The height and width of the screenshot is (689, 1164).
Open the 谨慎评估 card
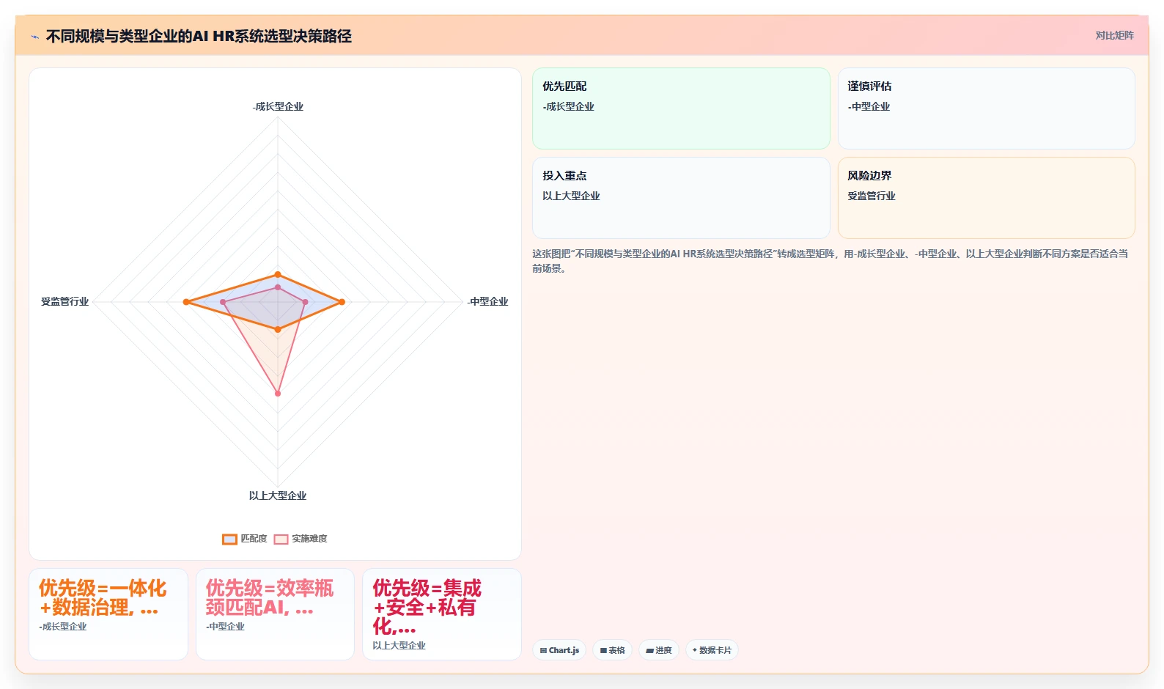coord(986,108)
